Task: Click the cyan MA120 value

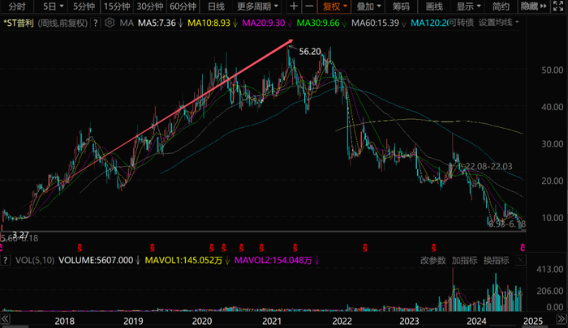Action: 429,23
